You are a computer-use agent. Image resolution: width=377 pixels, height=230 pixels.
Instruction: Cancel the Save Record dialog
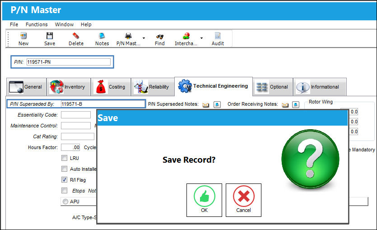coord(243,200)
